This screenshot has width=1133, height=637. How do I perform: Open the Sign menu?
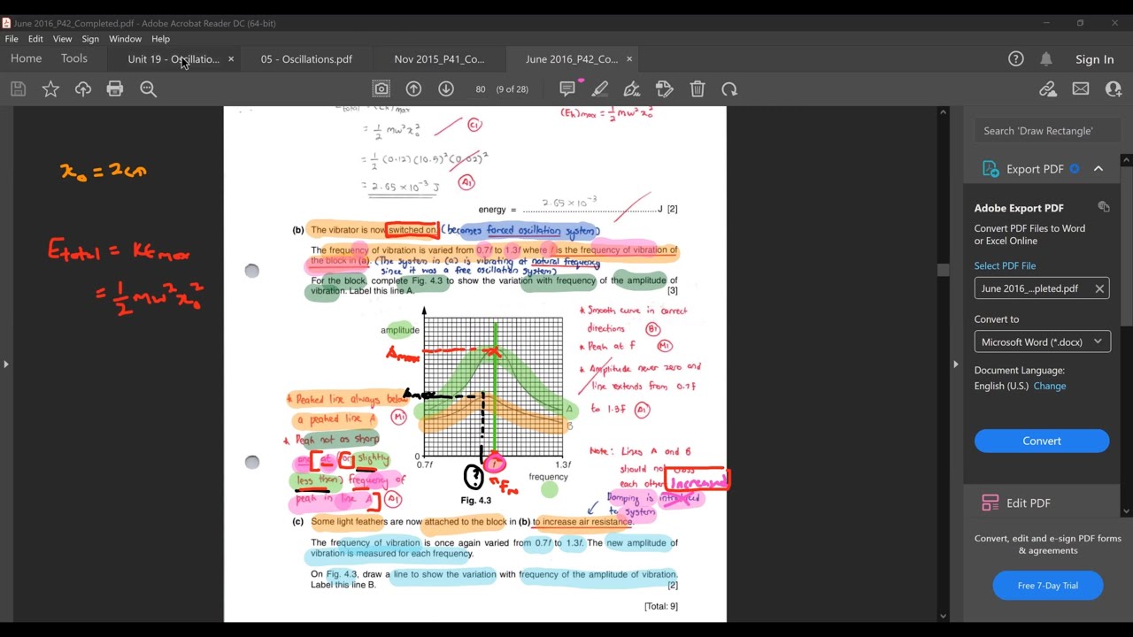[x=90, y=39]
